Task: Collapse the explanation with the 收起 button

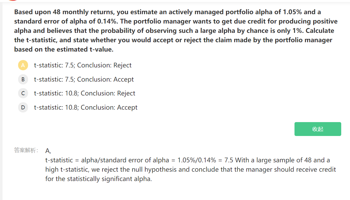Action: [318, 129]
